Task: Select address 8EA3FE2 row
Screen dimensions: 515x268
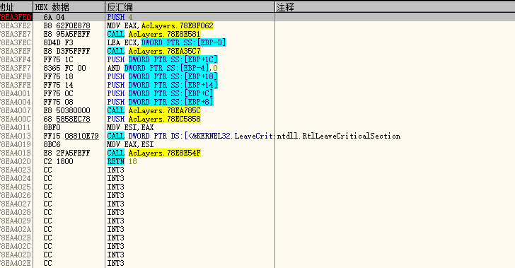Action: click(16, 25)
